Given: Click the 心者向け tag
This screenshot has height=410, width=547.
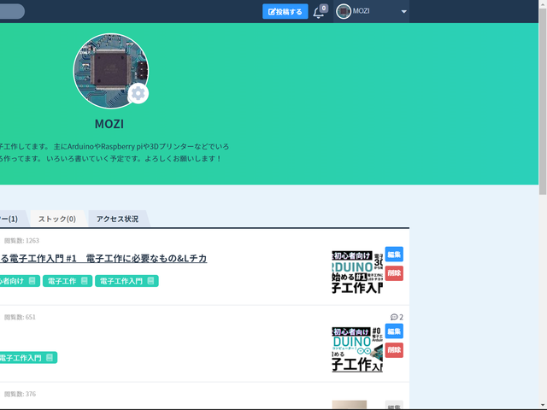Looking at the screenshot, I should coord(20,281).
